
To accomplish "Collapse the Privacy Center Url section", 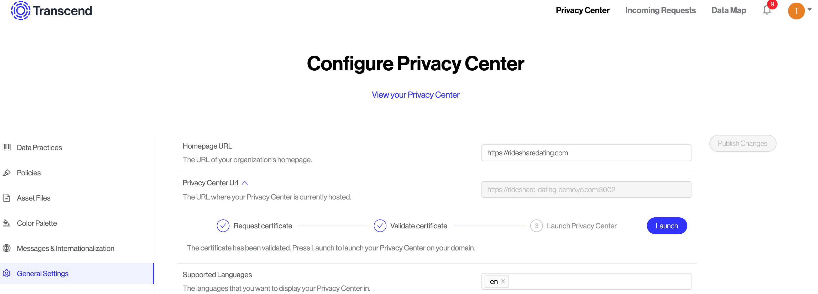I will pyautogui.click(x=245, y=182).
